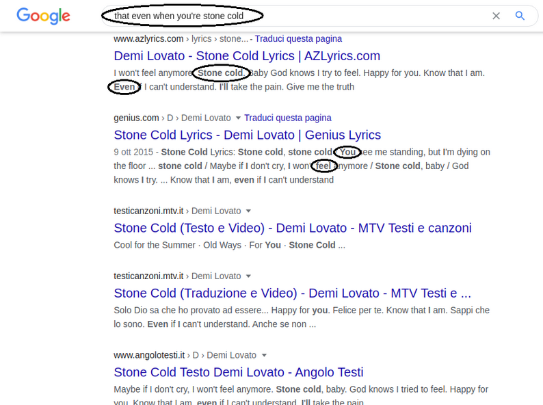
Task: Click 'Give me the truth' snippet text
Action: pyautogui.click(x=320, y=87)
